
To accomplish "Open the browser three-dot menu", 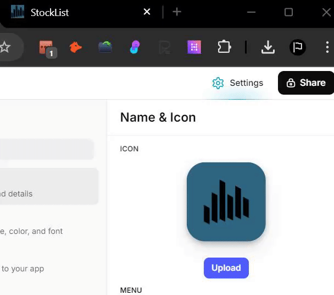I will [327, 47].
